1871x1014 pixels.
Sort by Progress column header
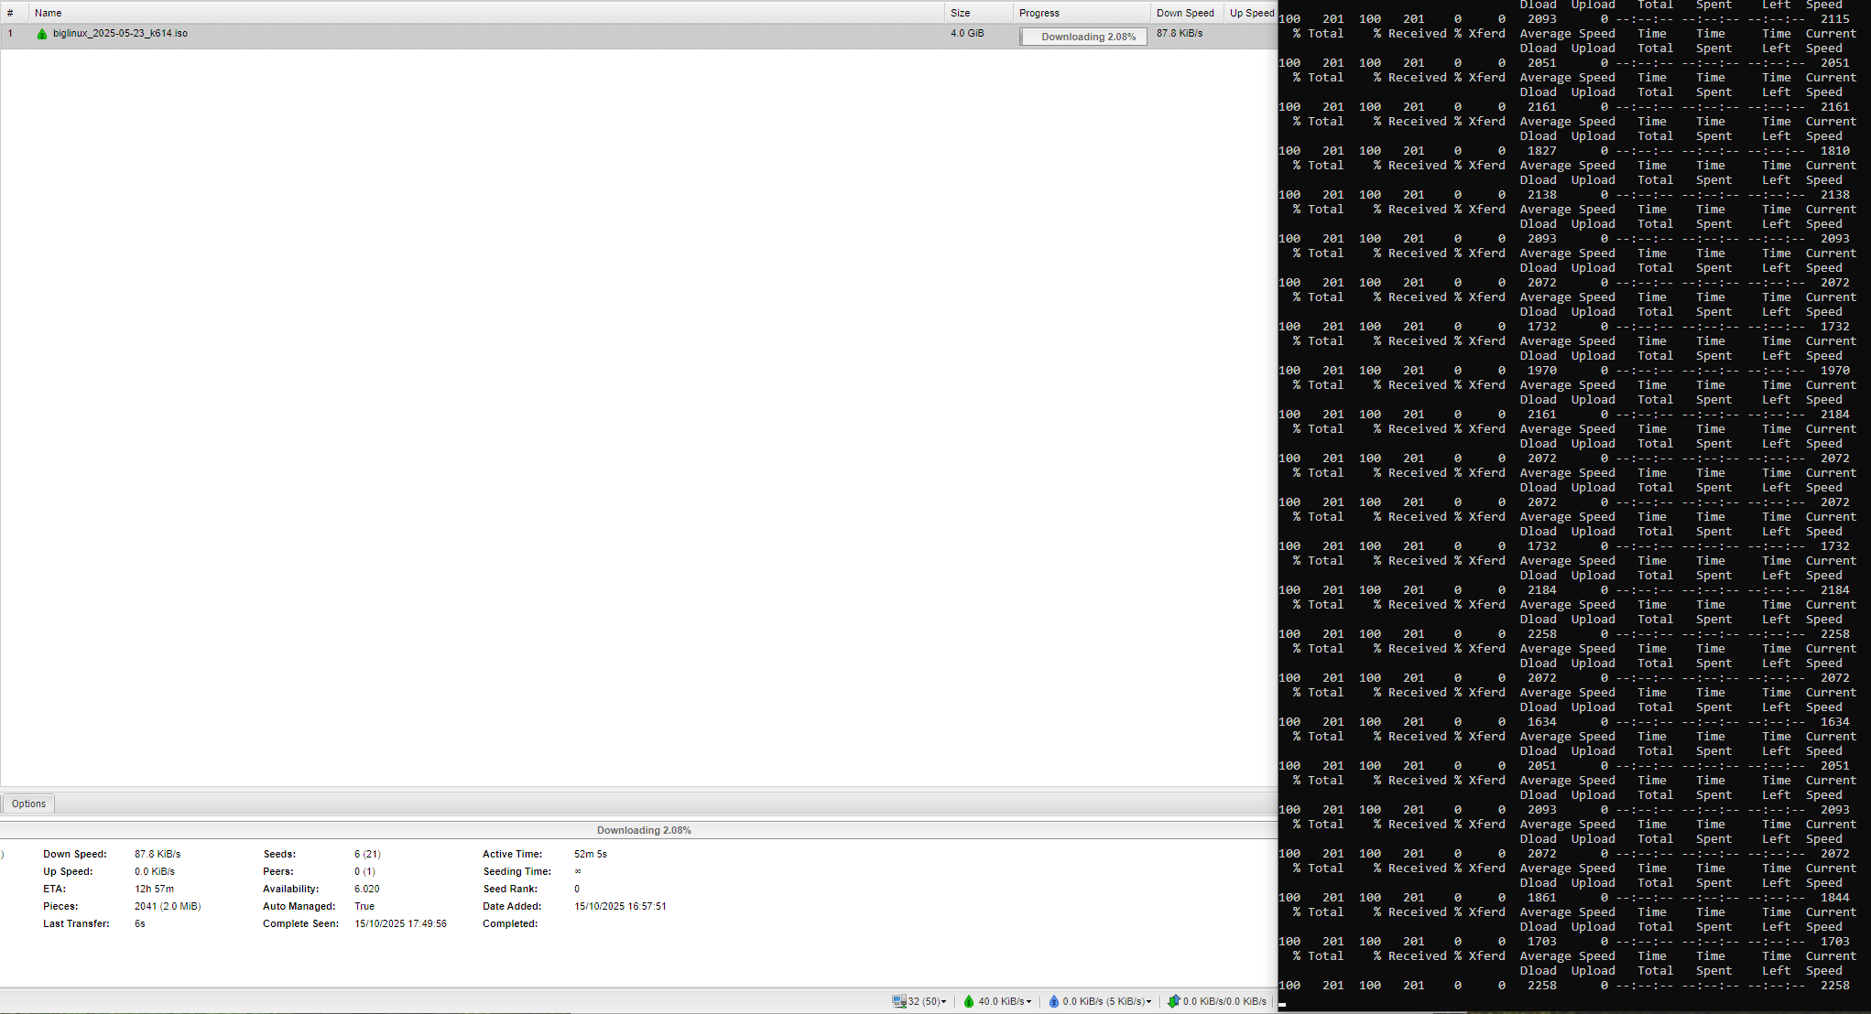point(1039,13)
